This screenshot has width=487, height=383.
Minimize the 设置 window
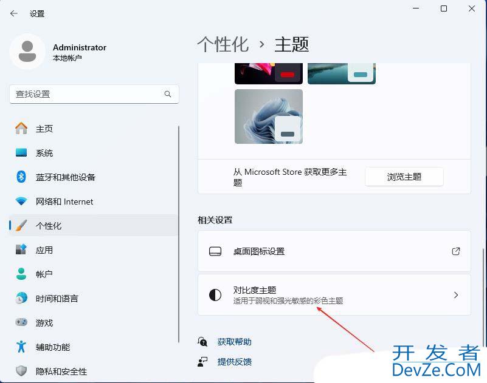[x=416, y=8]
